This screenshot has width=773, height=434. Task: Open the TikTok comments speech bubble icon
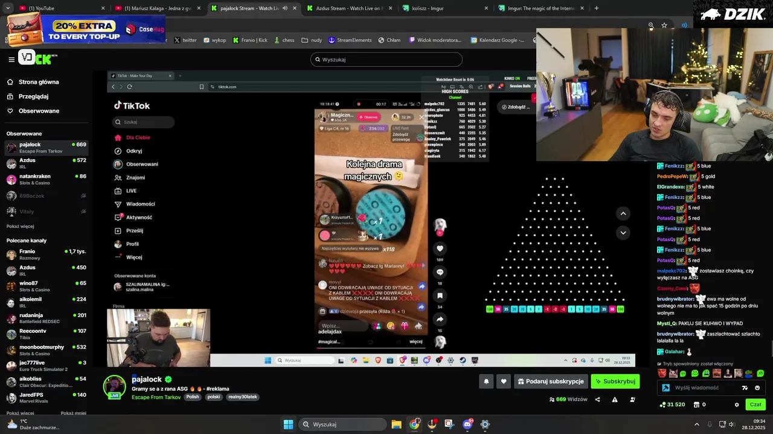tap(440, 272)
